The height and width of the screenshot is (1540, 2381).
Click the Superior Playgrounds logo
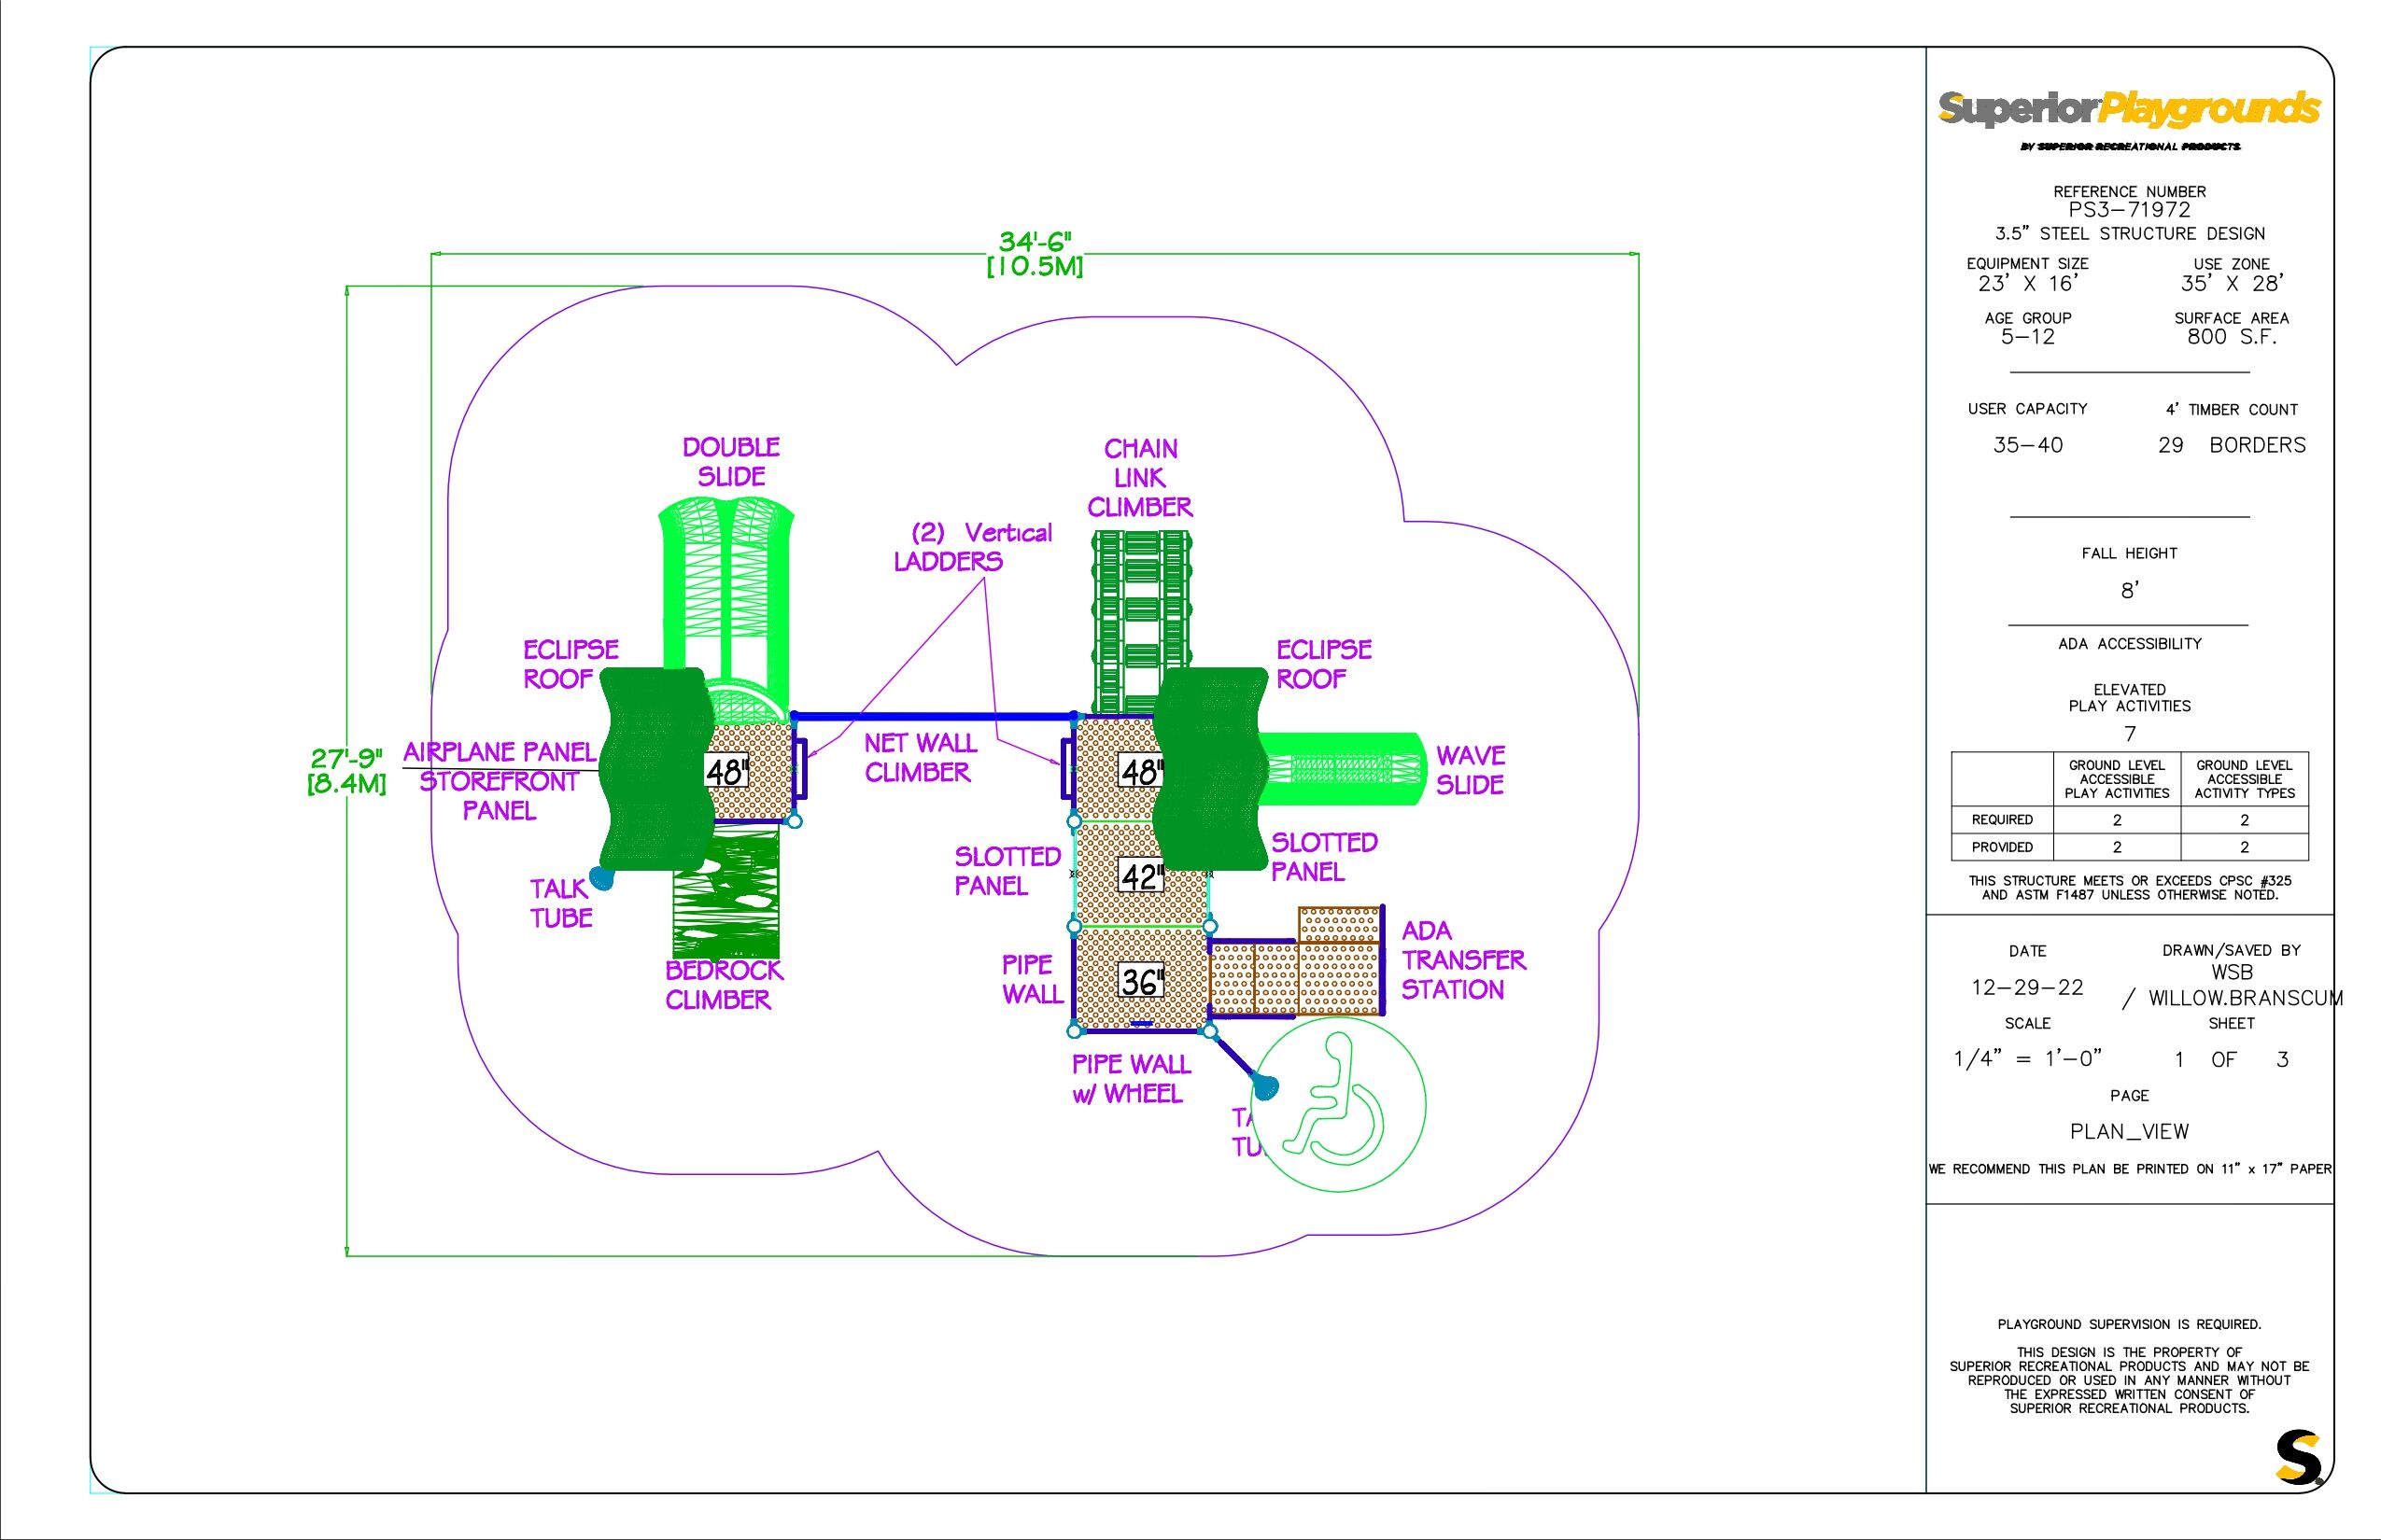(2128, 109)
